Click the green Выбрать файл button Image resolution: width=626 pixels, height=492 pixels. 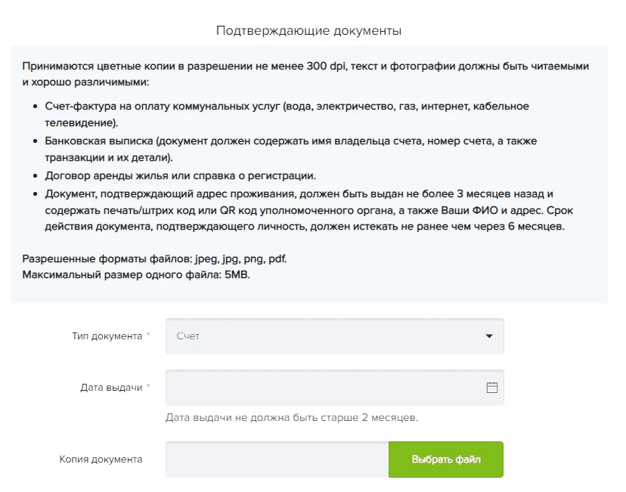[446, 460]
